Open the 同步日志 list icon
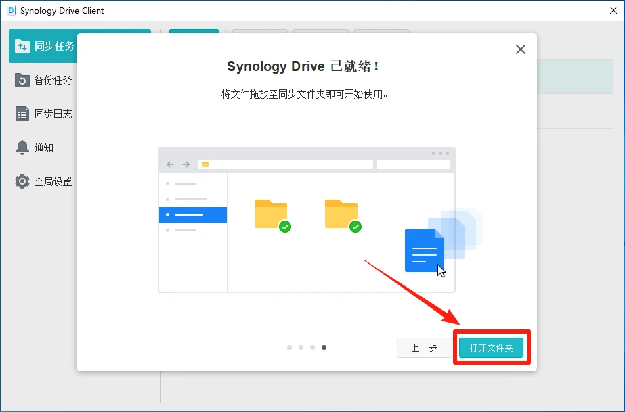The height and width of the screenshot is (412, 625). [22, 114]
